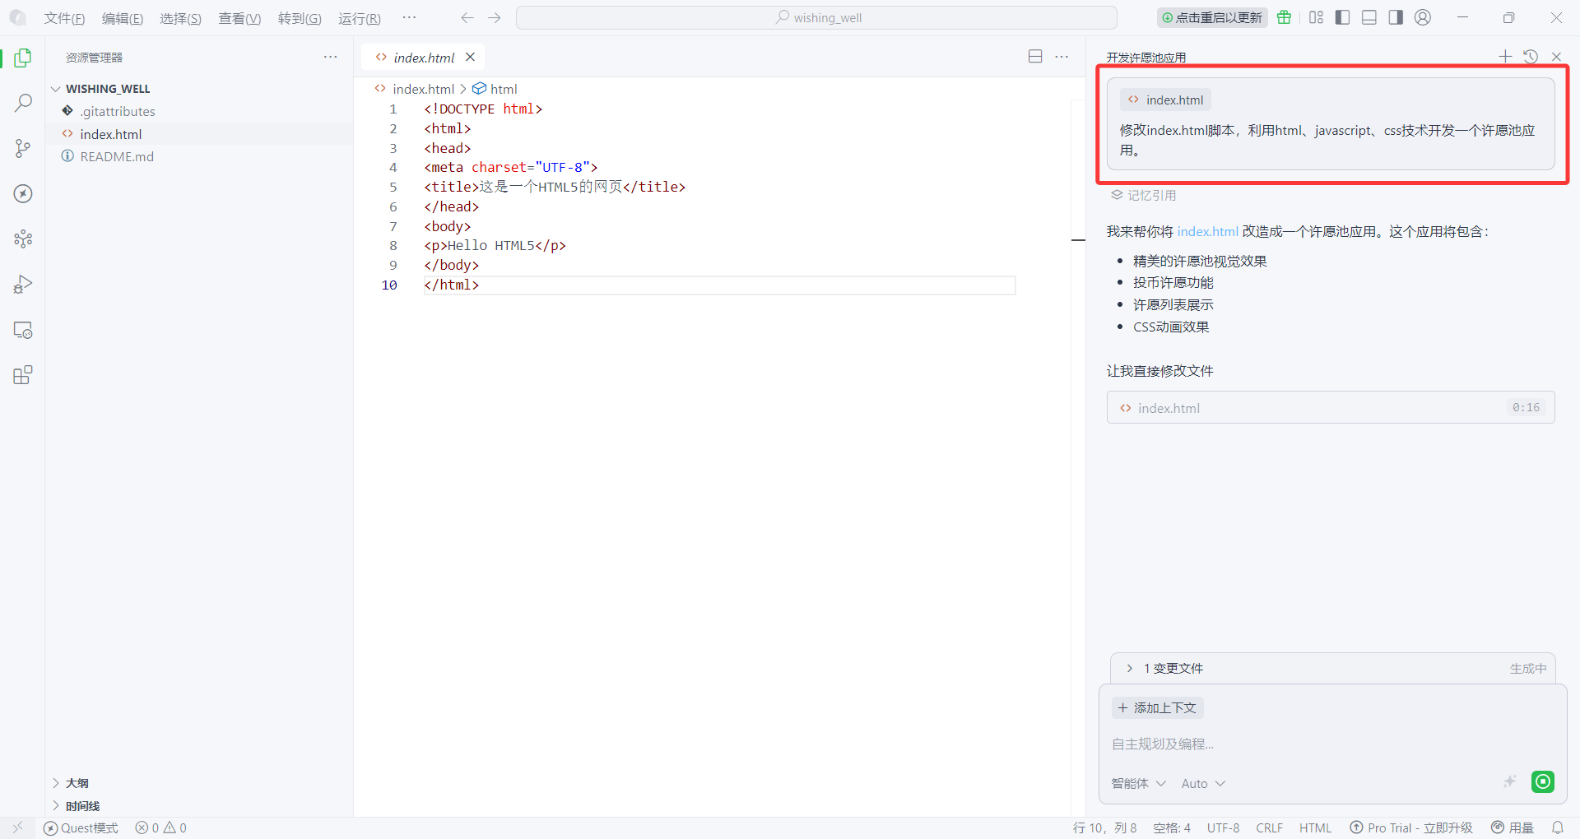The width and height of the screenshot is (1580, 839).
Task: Click the index.html link in chat reply
Action: pyautogui.click(x=1207, y=231)
